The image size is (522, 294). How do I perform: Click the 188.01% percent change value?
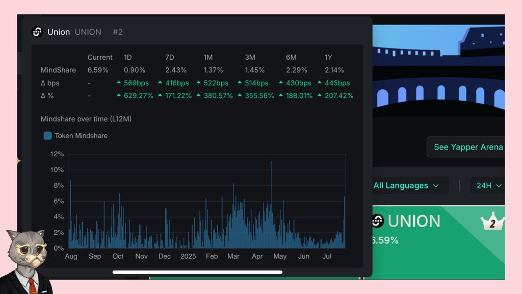pyautogui.click(x=299, y=95)
